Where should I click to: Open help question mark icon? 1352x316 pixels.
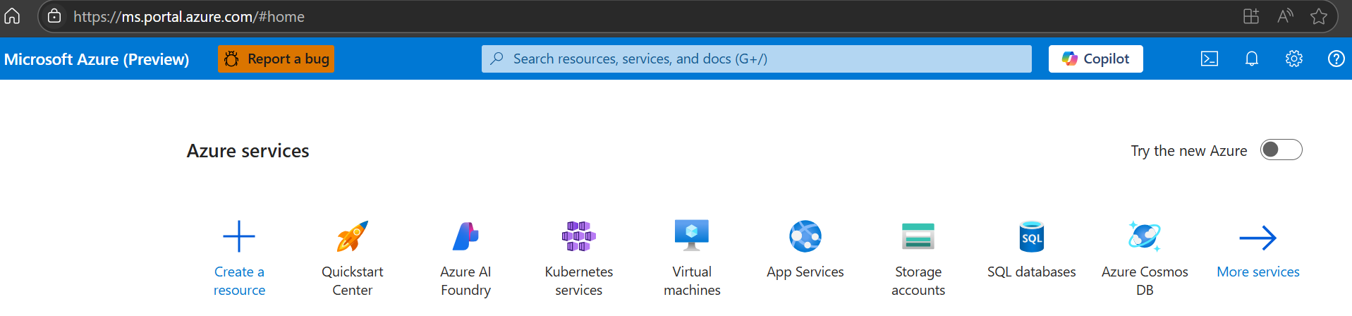coord(1336,59)
